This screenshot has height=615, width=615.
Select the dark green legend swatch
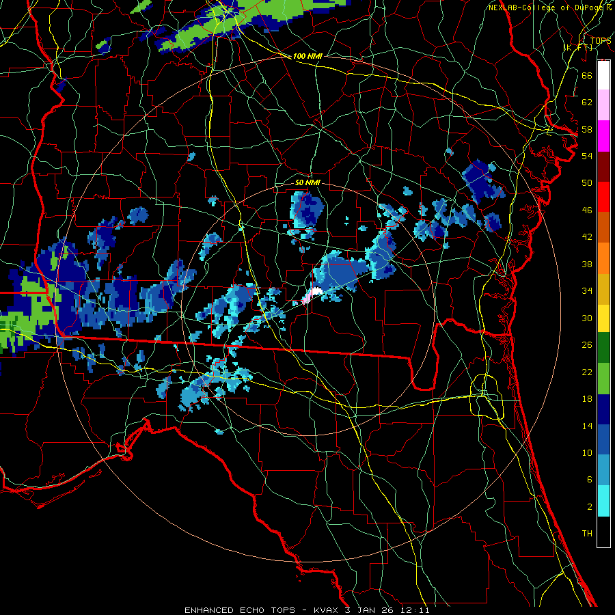point(603,348)
